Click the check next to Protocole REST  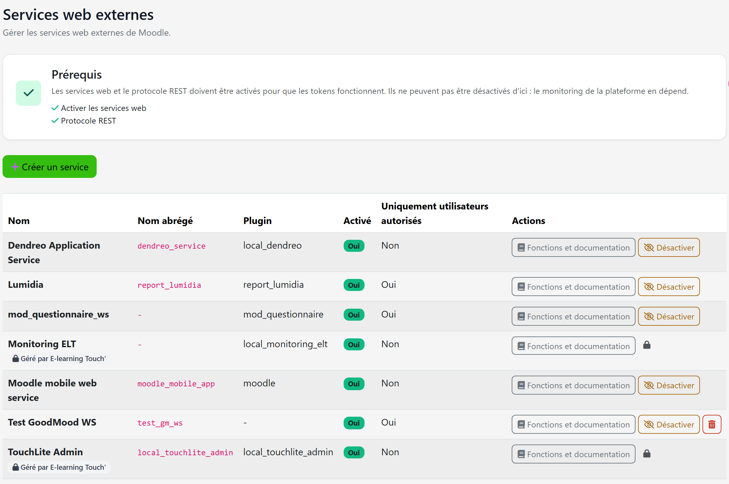pos(55,121)
